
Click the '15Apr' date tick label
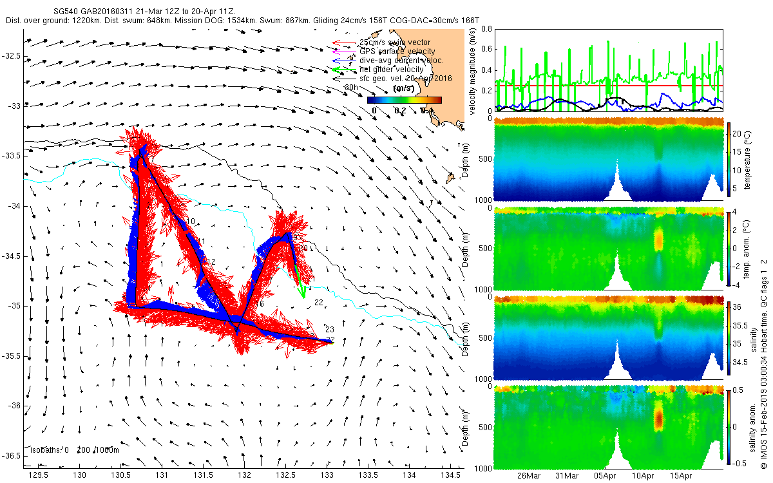click(x=681, y=476)
